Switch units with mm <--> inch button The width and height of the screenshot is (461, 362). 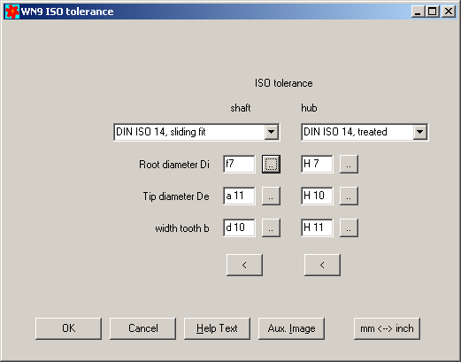pyautogui.click(x=387, y=328)
